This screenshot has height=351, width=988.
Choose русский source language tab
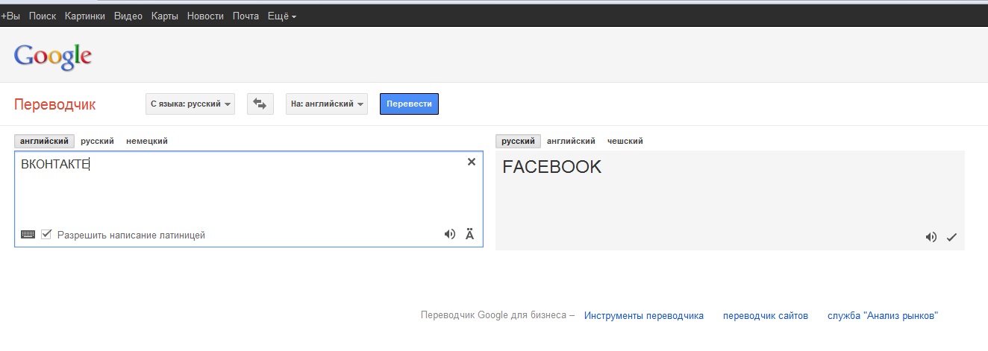(97, 141)
